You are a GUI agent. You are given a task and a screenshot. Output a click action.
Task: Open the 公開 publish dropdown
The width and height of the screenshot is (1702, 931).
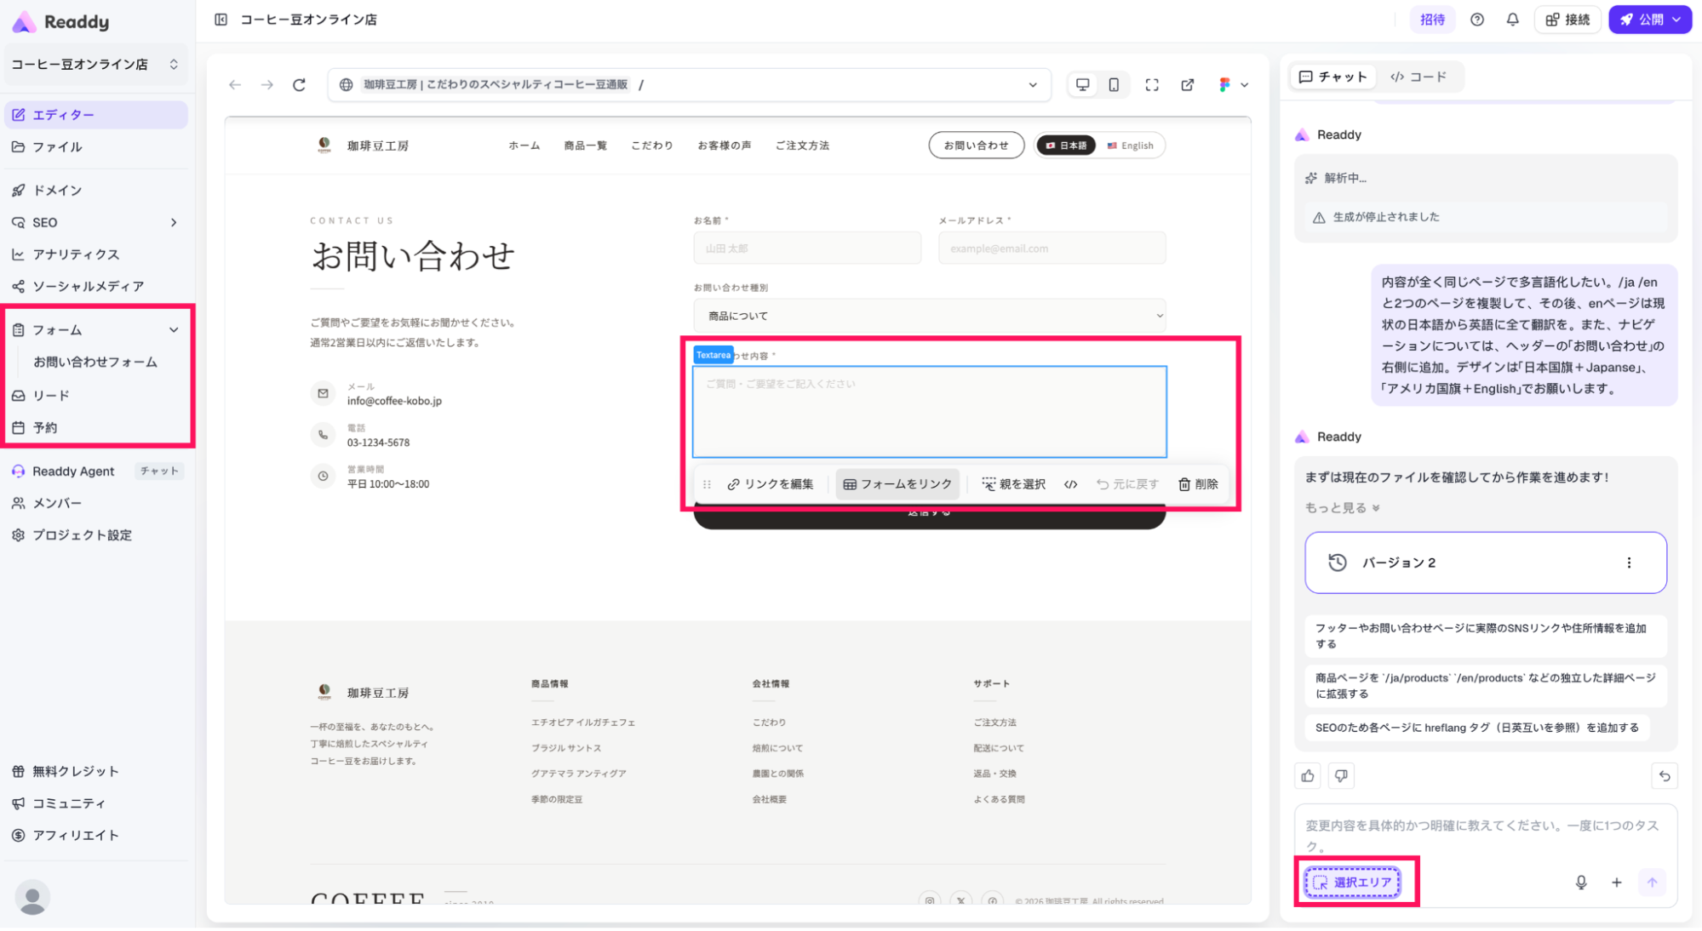tap(1649, 20)
